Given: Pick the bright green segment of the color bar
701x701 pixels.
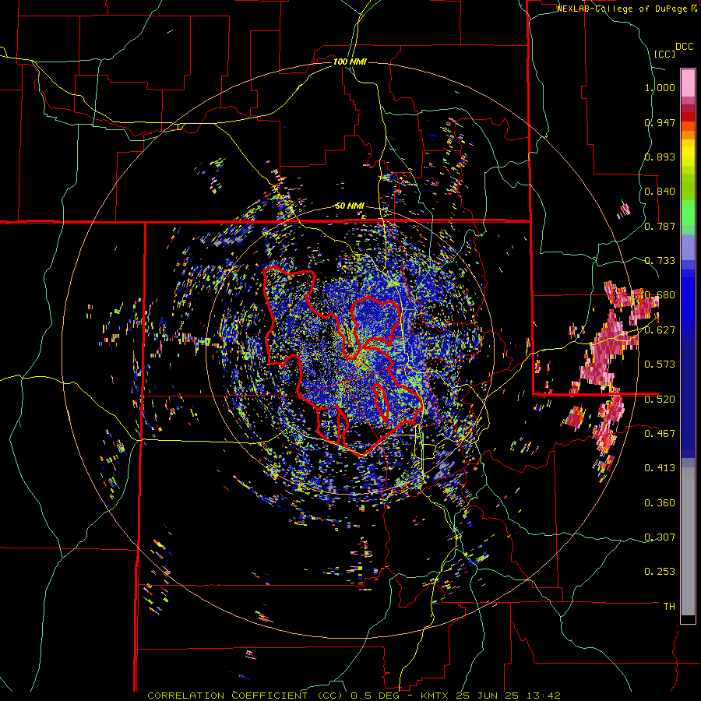Looking at the screenshot, I should pyautogui.click(x=688, y=212).
